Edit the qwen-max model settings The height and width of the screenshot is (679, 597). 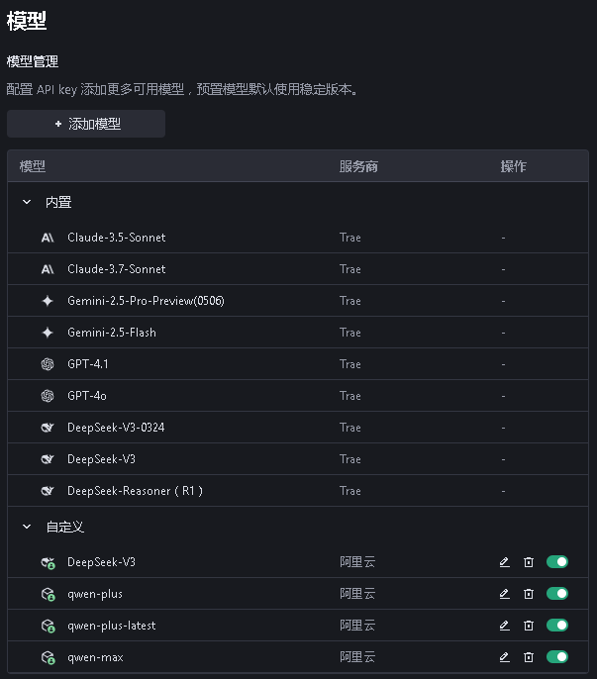pos(505,657)
